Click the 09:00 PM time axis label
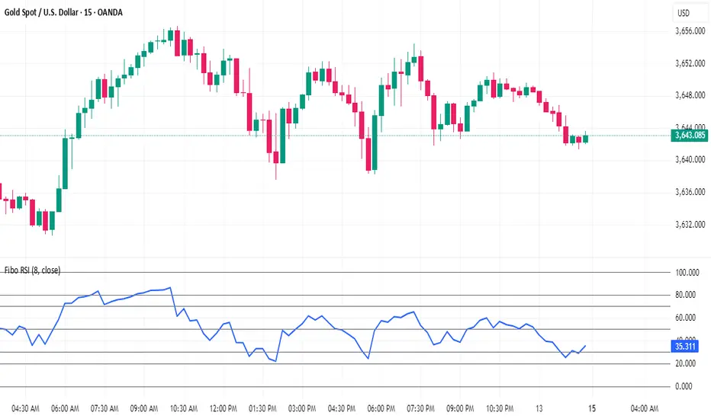The image size is (711, 419). click(x=466, y=408)
